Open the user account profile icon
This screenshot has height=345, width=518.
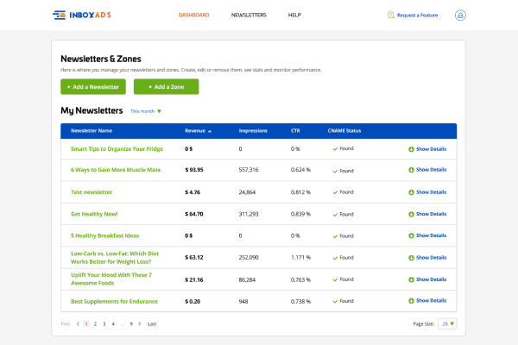coord(460,16)
